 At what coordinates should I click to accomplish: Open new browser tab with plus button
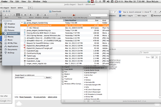click(x=30, y=8)
